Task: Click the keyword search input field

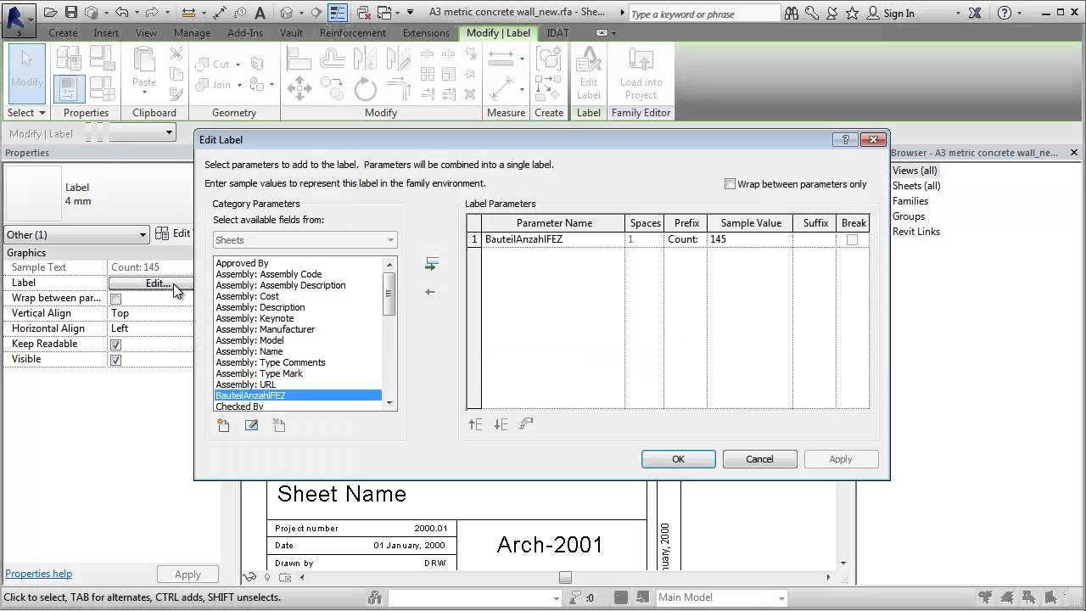Action: 703,14
